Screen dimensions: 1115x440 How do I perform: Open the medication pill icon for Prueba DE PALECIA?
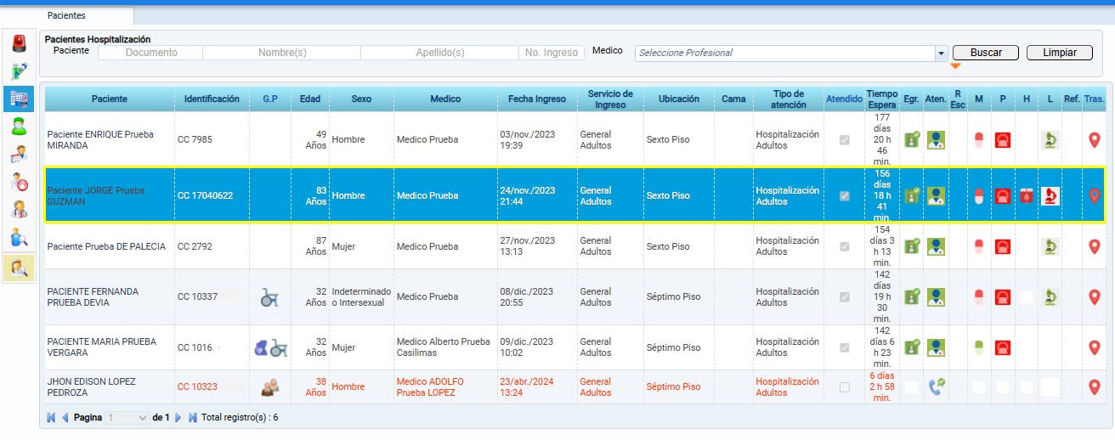click(x=978, y=246)
